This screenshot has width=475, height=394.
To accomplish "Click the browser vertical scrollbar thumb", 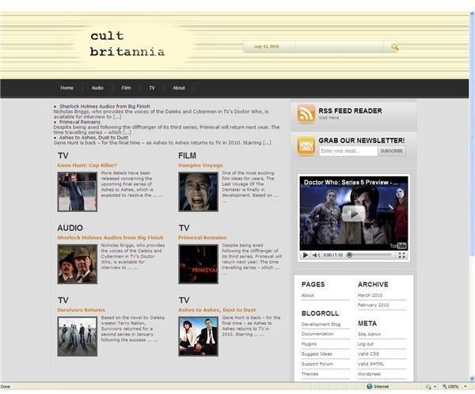I will coord(472,136).
